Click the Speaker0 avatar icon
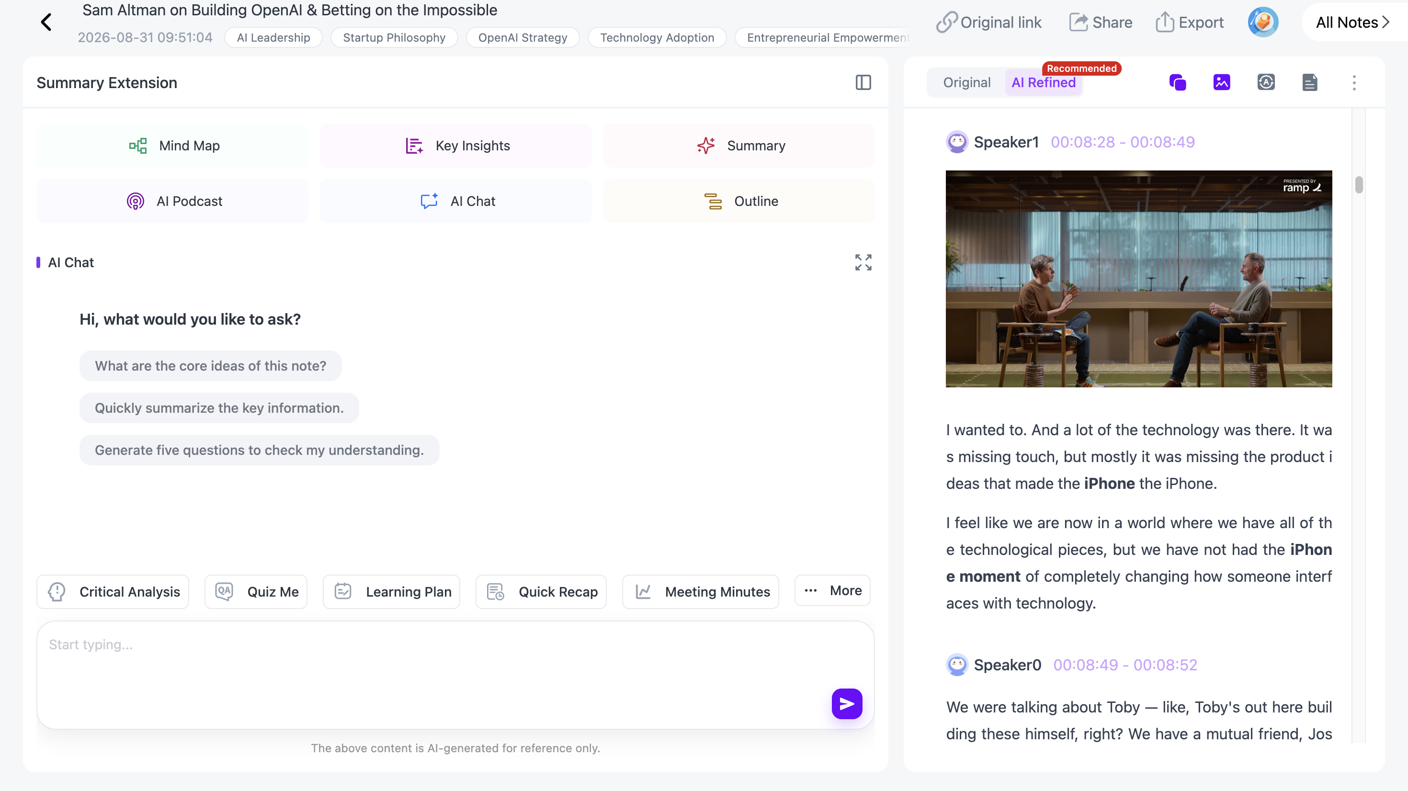This screenshot has height=791, width=1408. (957, 665)
